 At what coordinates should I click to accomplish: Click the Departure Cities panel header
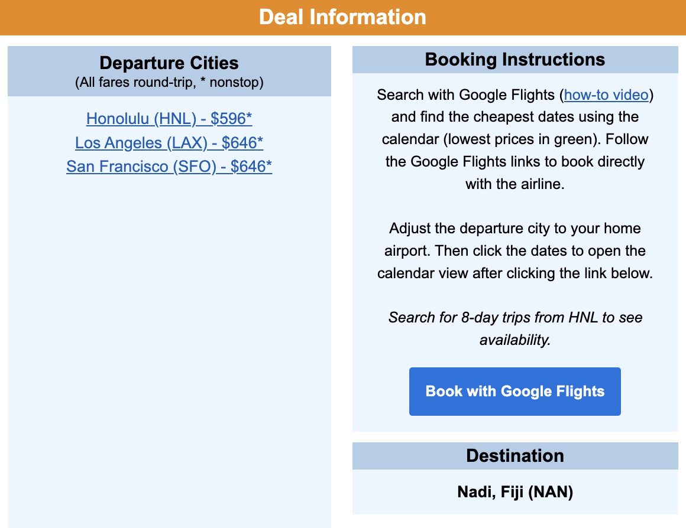point(169,63)
